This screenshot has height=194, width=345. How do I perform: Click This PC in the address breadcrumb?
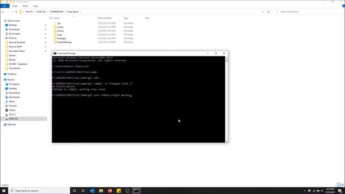click(29, 12)
